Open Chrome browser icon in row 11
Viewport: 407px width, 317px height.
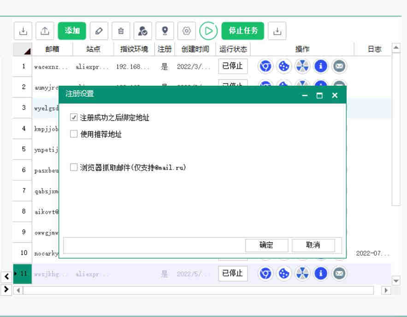265,273
